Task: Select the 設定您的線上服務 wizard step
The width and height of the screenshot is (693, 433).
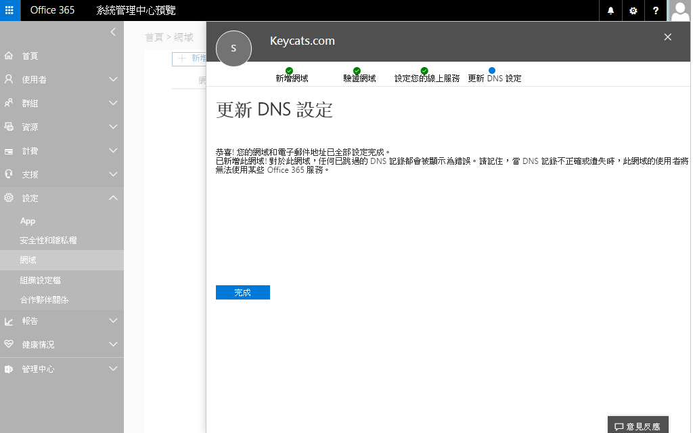Action: [426, 75]
